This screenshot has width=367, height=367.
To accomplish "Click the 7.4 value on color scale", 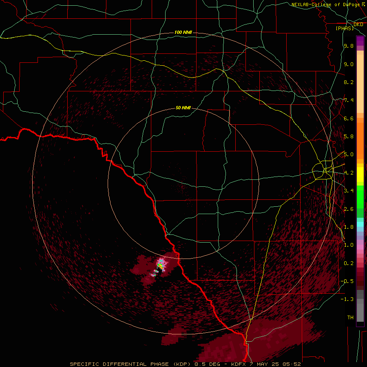I will pyautogui.click(x=349, y=100).
